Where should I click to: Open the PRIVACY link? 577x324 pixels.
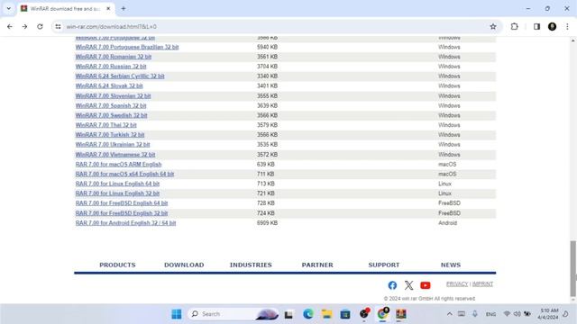(457, 284)
